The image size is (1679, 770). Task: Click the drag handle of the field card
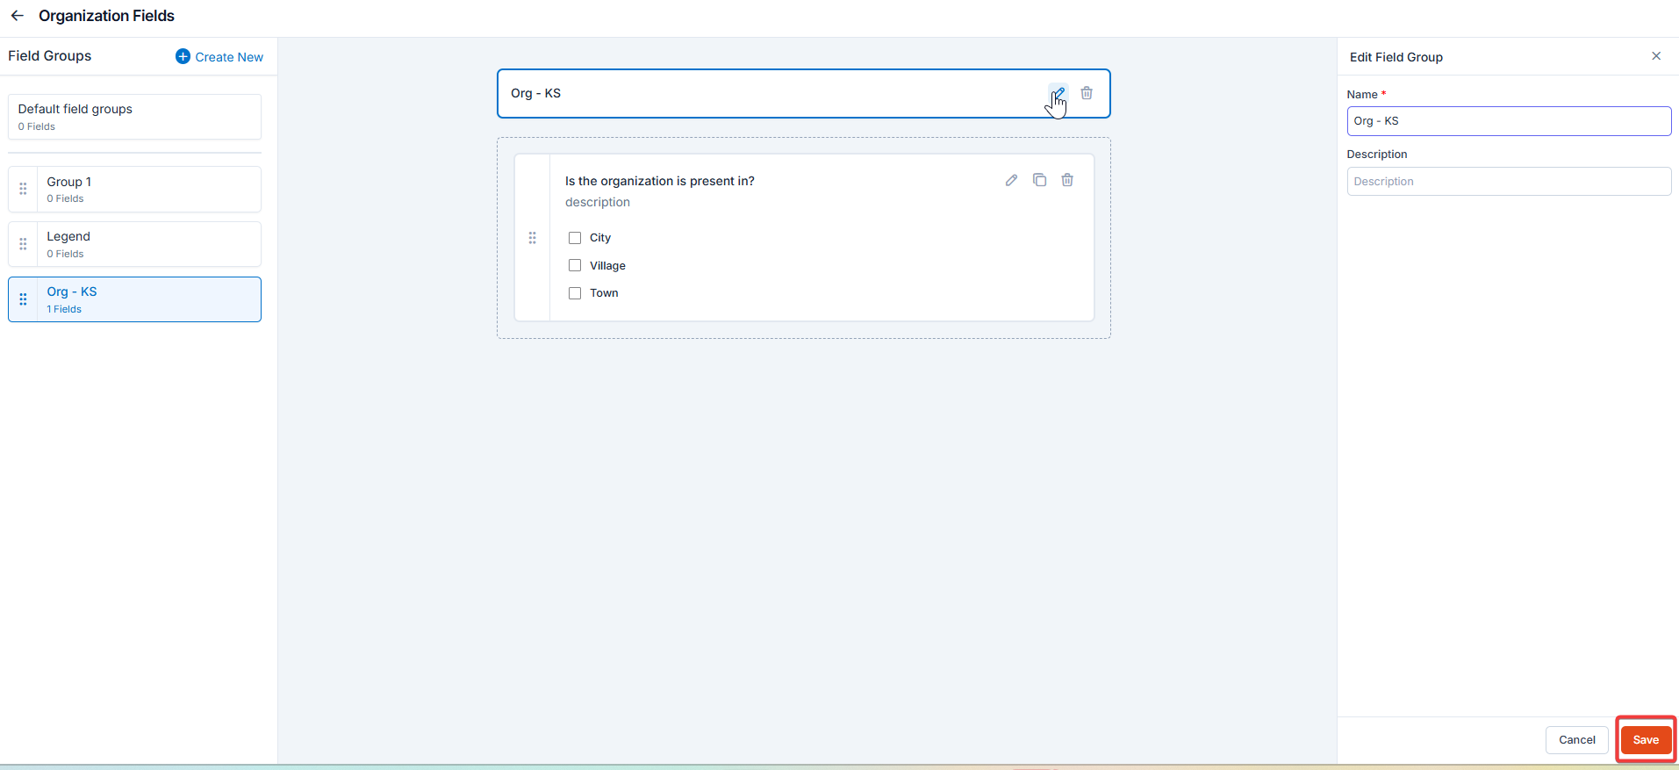coord(532,238)
